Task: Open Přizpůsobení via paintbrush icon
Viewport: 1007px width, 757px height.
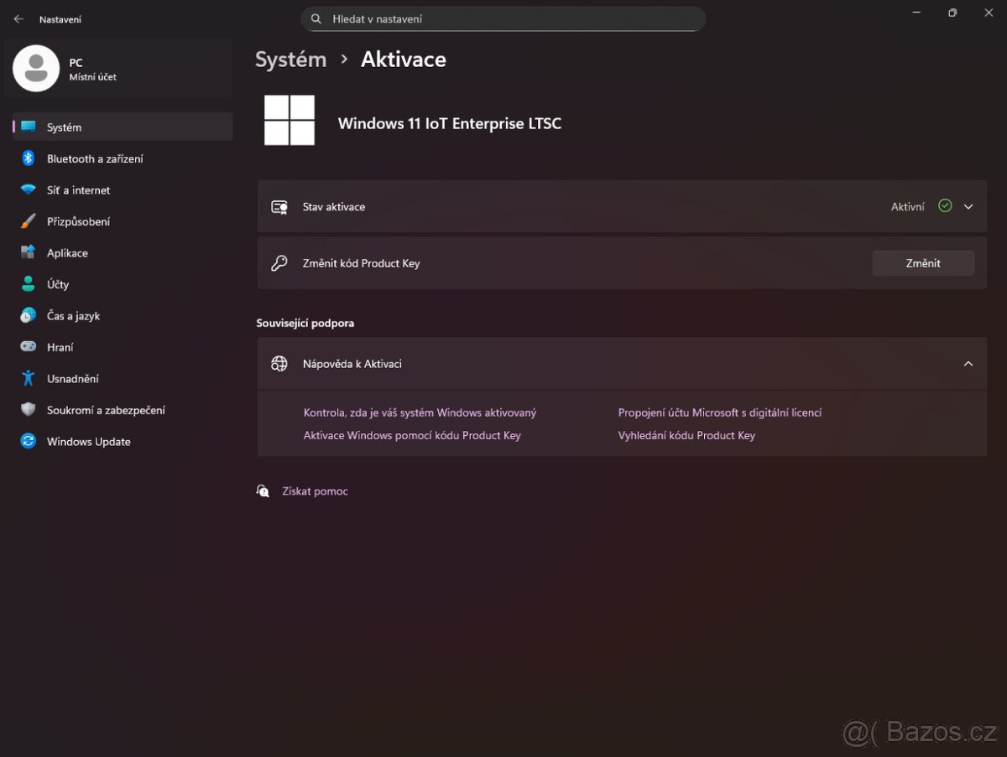Action: [29, 221]
